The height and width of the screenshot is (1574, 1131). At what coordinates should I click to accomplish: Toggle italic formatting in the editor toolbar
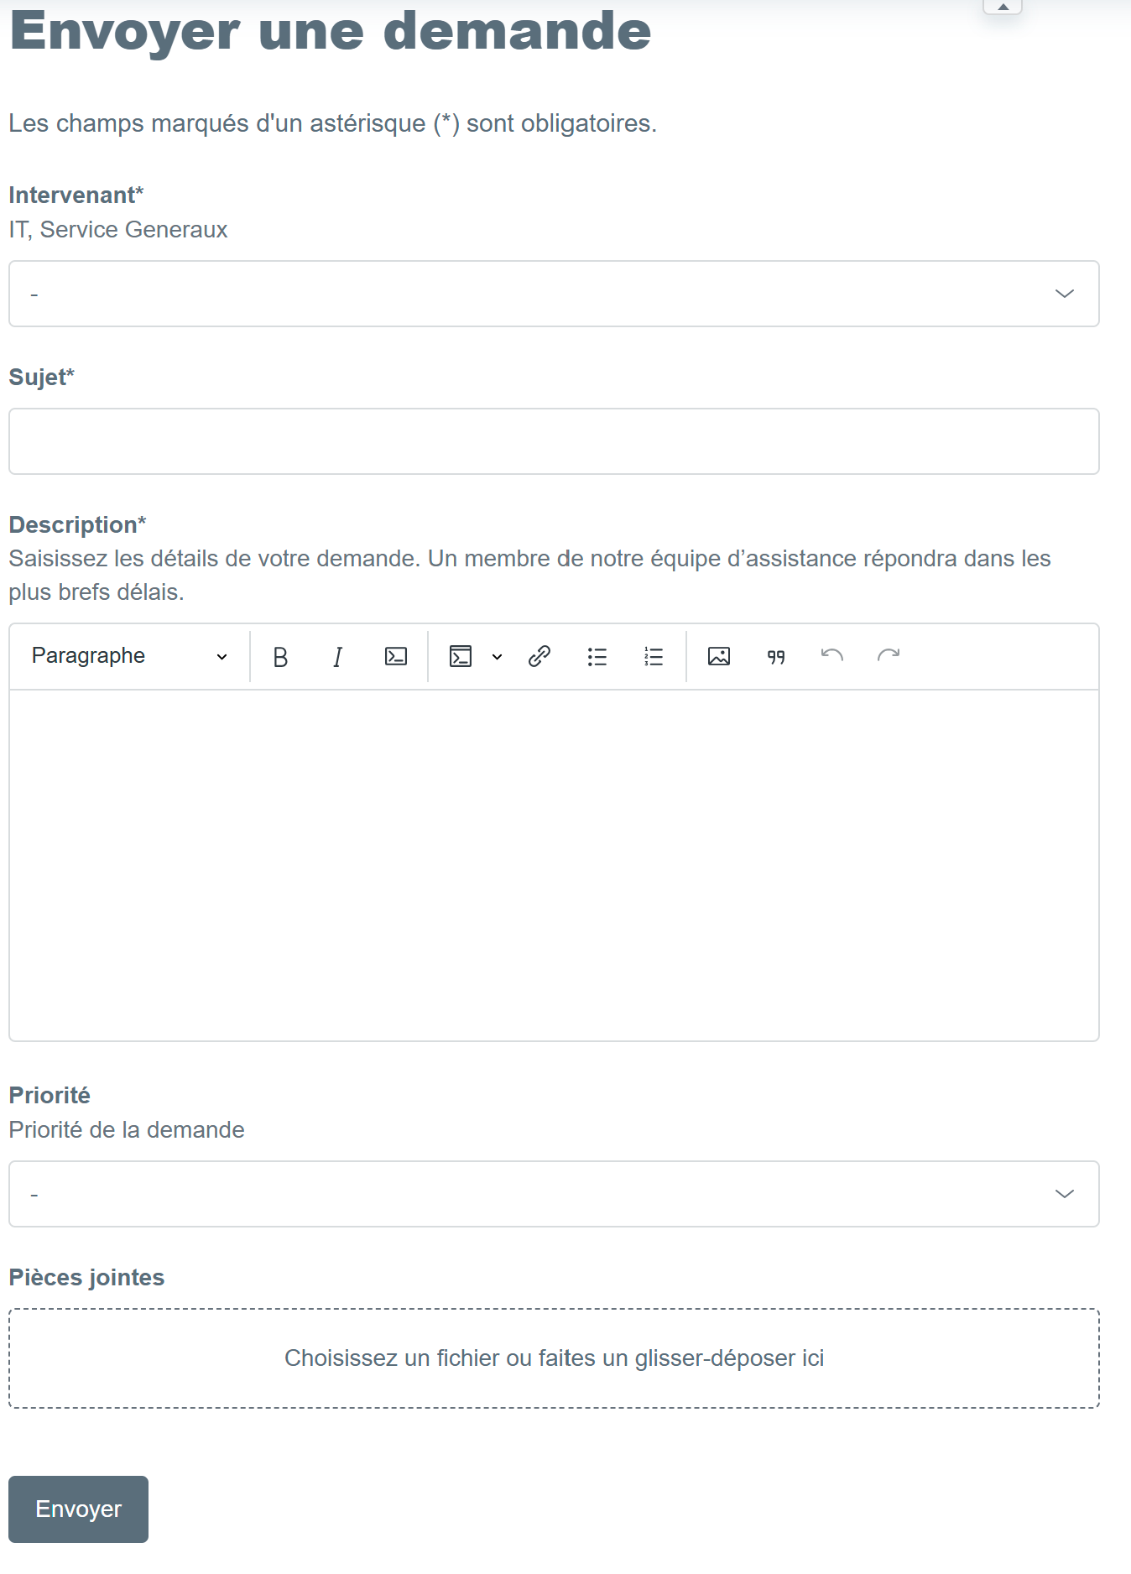337,657
